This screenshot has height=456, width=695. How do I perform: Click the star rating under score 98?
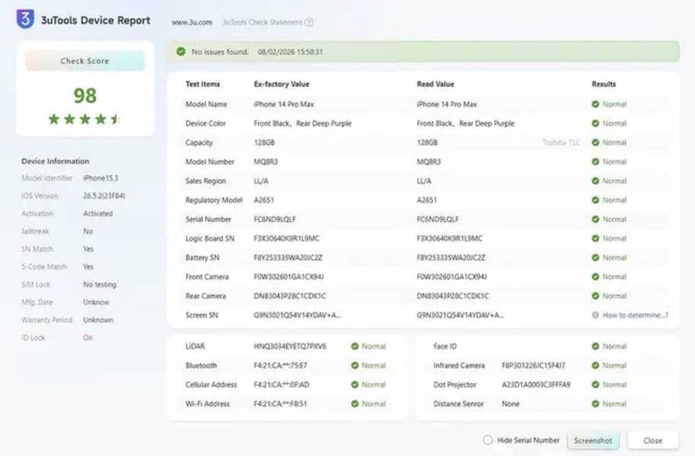(84, 119)
